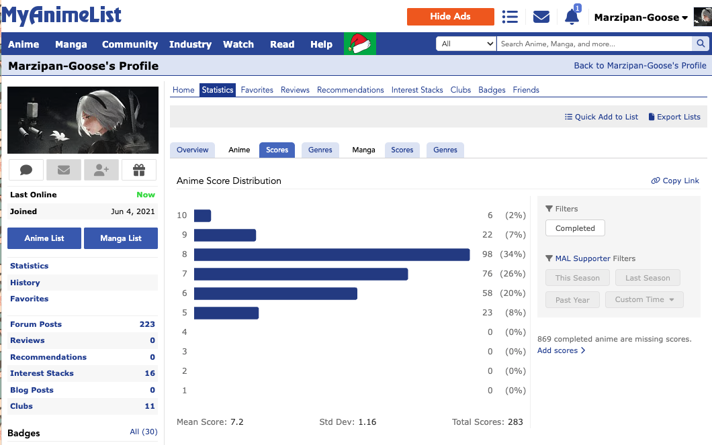Image resolution: width=712 pixels, height=445 pixels.
Task: Click the anime search input field
Action: pos(594,44)
